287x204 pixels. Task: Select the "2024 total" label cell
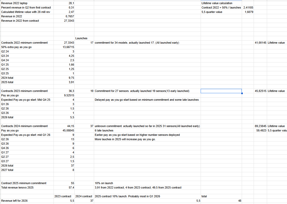(7, 78)
